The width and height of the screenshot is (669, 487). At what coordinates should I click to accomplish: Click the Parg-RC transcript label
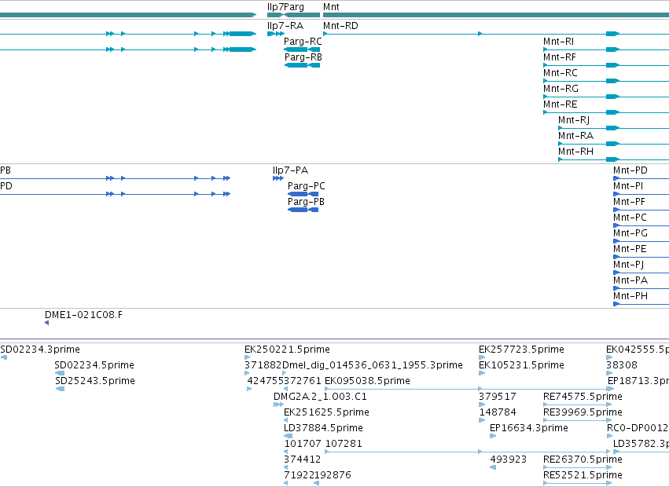coord(303,42)
